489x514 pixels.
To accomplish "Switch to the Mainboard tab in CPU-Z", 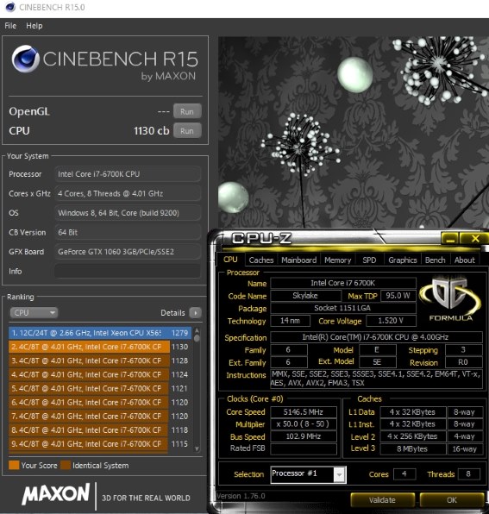I will click(299, 260).
